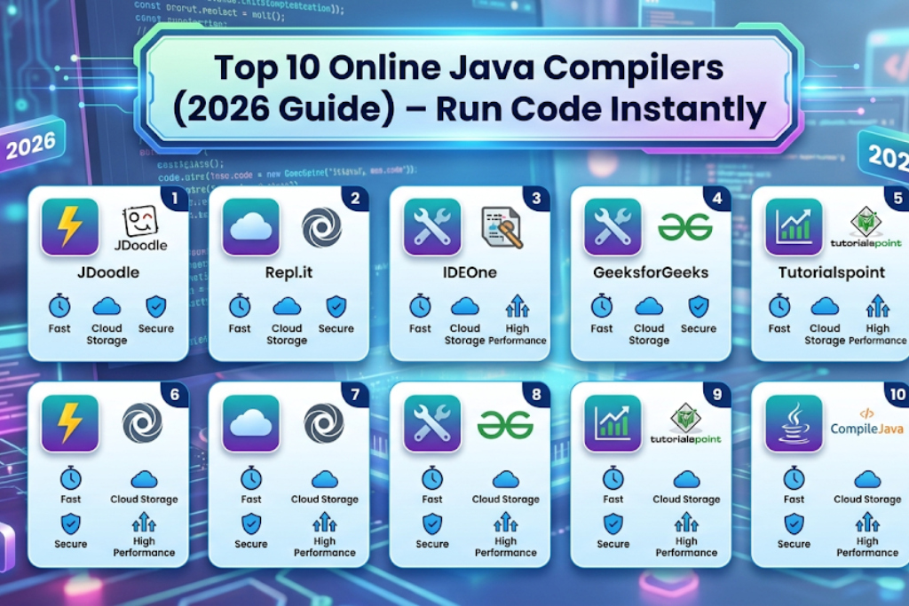The image size is (909, 606).
Task: Click the number 1 badge on the JDoodle card
Action: tap(175, 199)
